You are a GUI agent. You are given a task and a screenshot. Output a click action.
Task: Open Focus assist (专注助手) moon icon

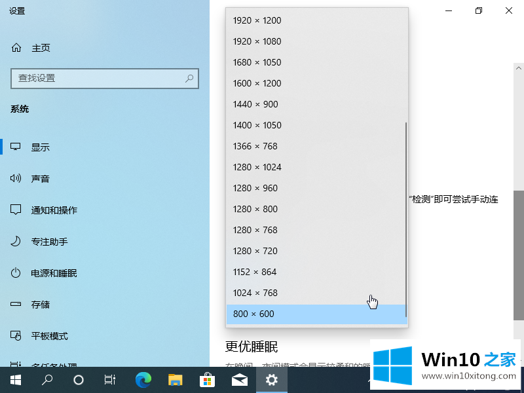(x=15, y=241)
